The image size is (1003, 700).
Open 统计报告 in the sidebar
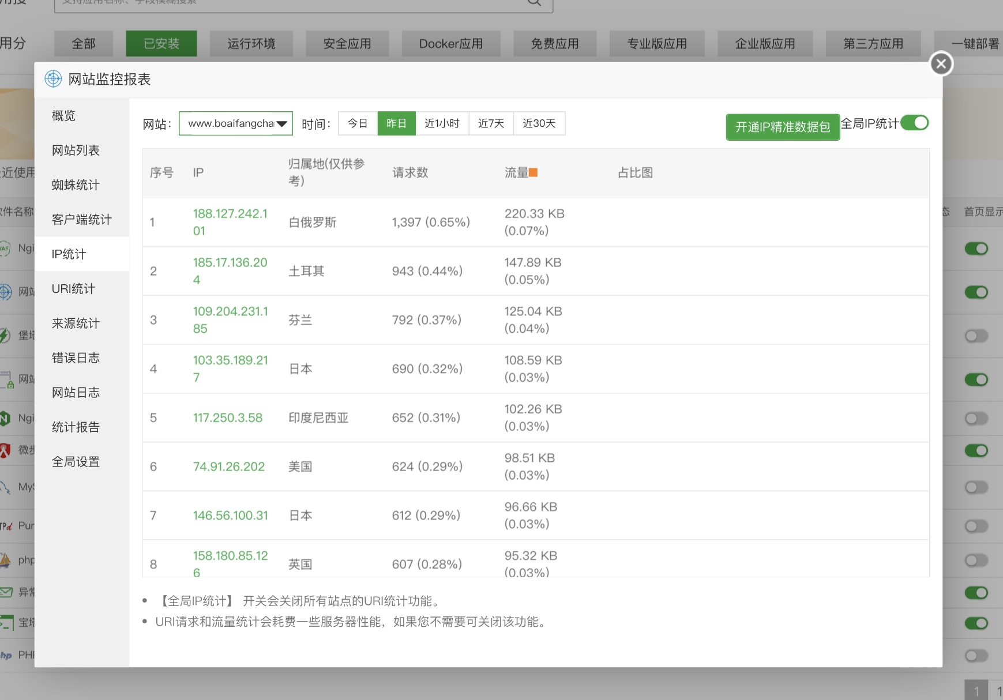(82, 427)
